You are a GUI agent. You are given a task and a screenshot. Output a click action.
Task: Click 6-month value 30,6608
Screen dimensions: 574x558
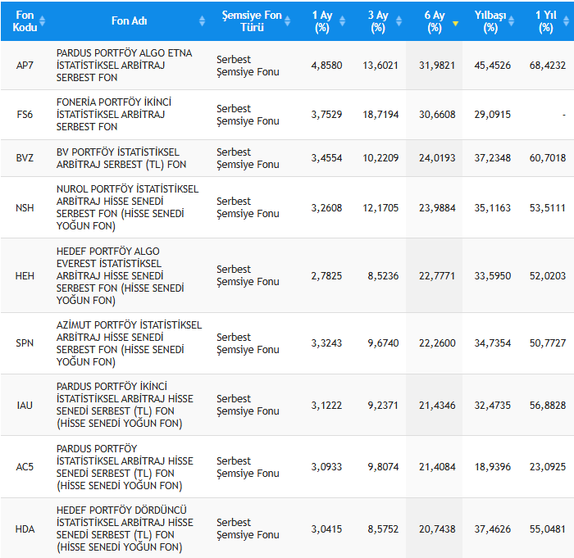[x=437, y=115]
